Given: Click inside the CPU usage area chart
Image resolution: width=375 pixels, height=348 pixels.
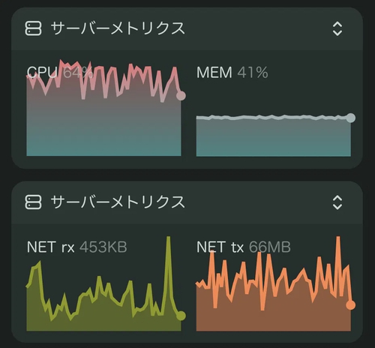Looking at the screenshot, I should [103, 125].
